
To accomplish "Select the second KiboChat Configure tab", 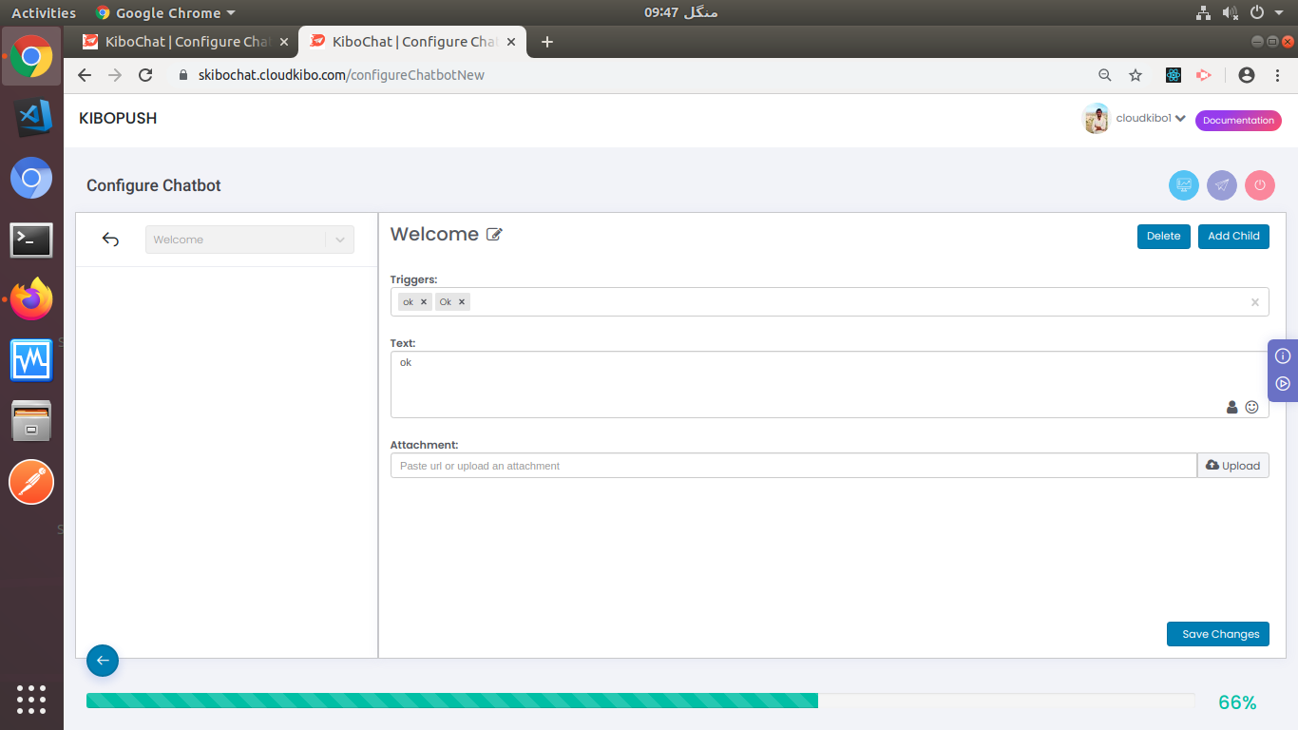I will coord(412,42).
